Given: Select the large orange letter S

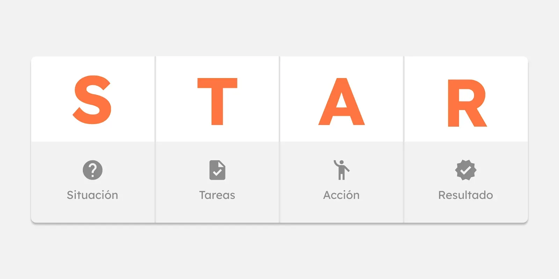Looking at the screenshot, I should coord(92,100).
